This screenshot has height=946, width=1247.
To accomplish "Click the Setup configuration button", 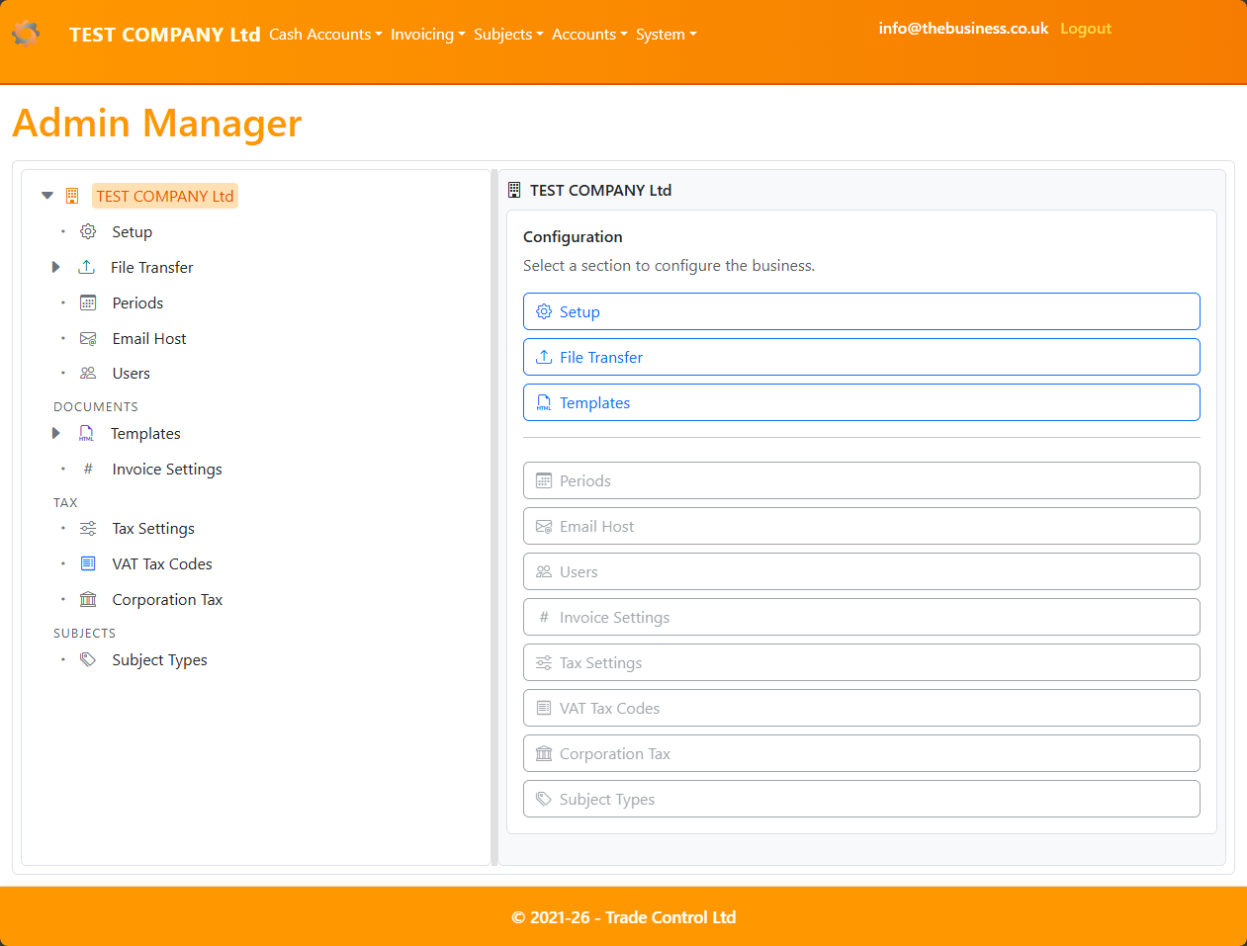I will pyautogui.click(x=860, y=311).
